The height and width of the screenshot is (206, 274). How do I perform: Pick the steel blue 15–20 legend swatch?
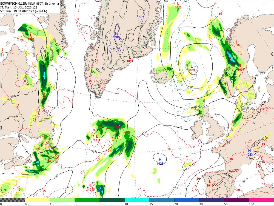(x=162, y=200)
